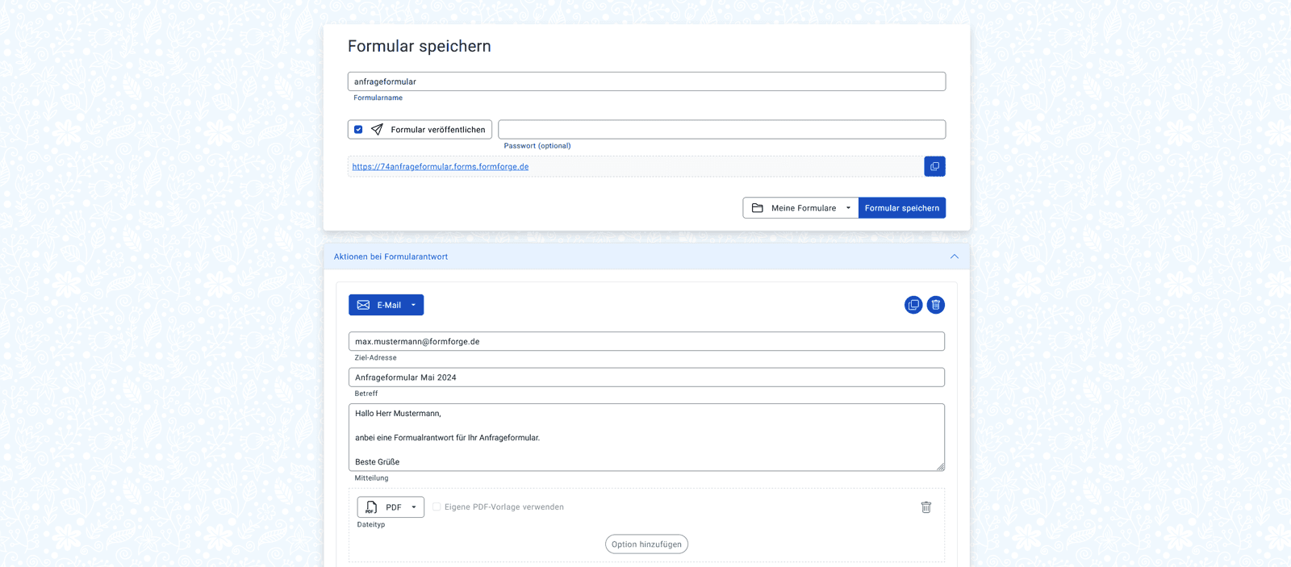Copy the form URL with the copy icon
Screen dimensions: 1291x567
934,166
